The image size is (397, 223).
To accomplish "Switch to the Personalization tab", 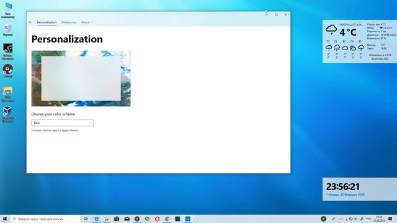I will click(x=47, y=22).
